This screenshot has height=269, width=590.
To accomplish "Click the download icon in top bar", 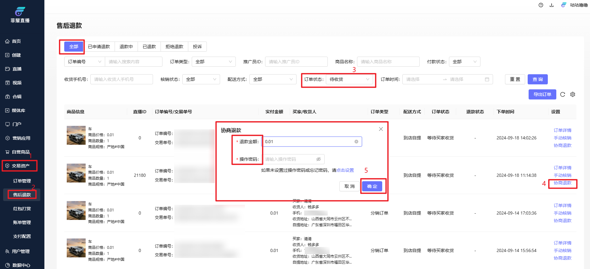I will click(x=552, y=5).
